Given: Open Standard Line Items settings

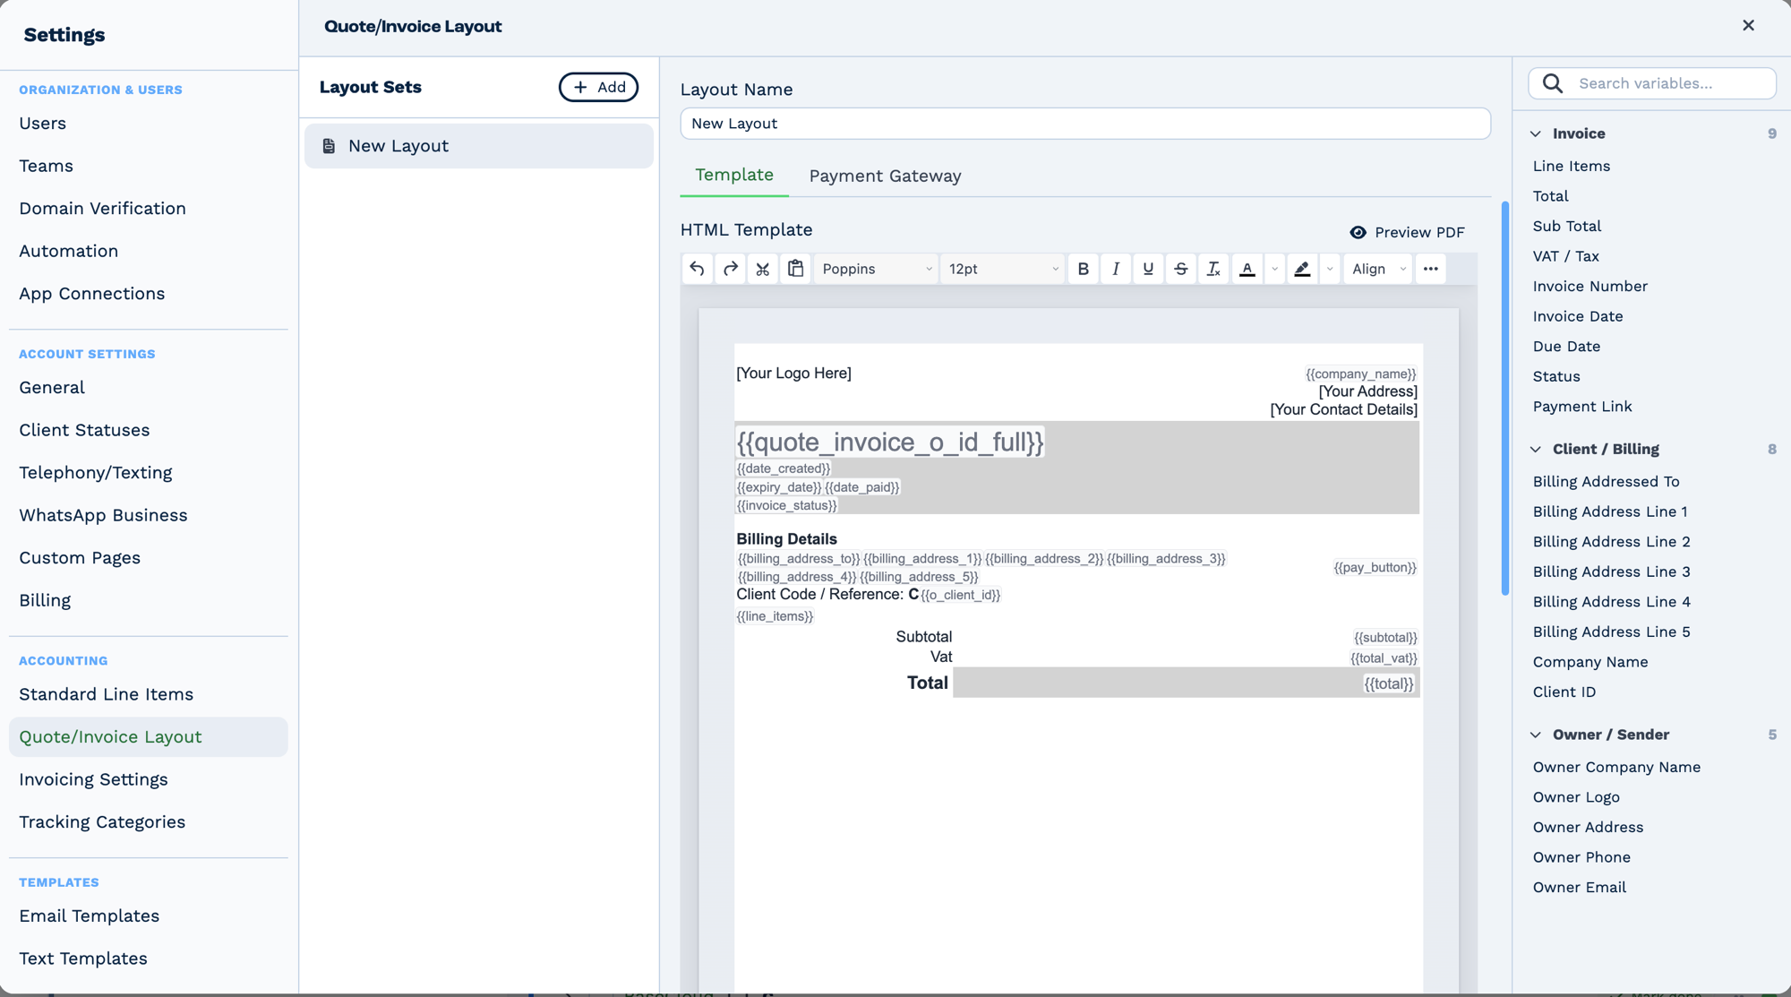Looking at the screenshot, I should pos(106,694).
